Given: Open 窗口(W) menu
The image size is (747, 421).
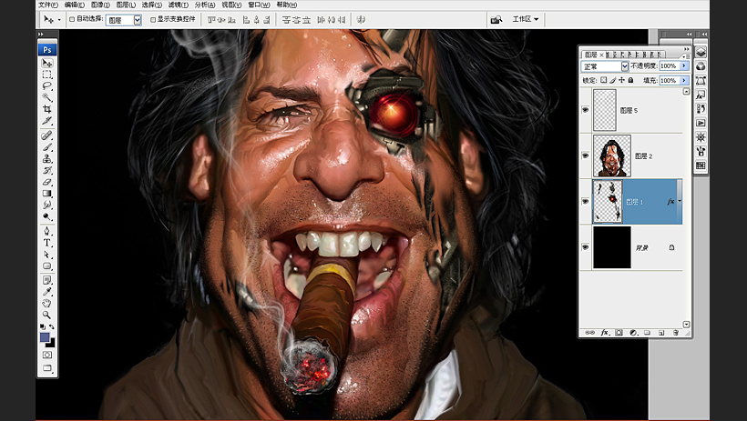Looking at the screenshot, I should point(259,5).
